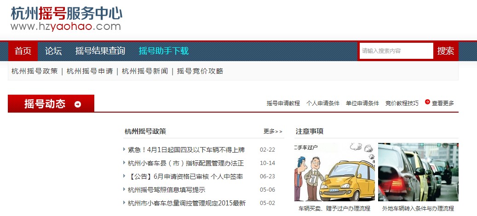477x216 pixels.
Task: Visit the 杭州摇号申请 link
Action: [x=90, y=71]
